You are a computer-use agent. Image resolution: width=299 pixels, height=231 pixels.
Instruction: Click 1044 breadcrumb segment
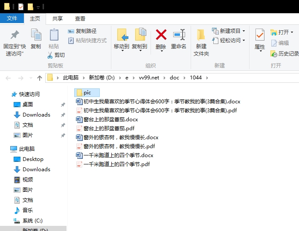coord(196,78)
